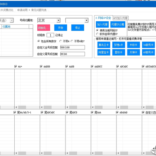Toggle the AABB checkbox
Viewport: 156px width, 156px height.
point(67,66)
